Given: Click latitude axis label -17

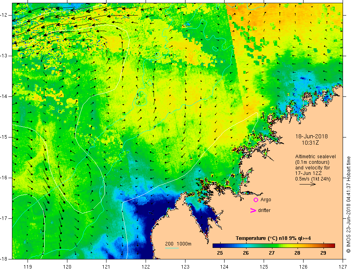Looking at the screenshot, I should coord(4,218).
